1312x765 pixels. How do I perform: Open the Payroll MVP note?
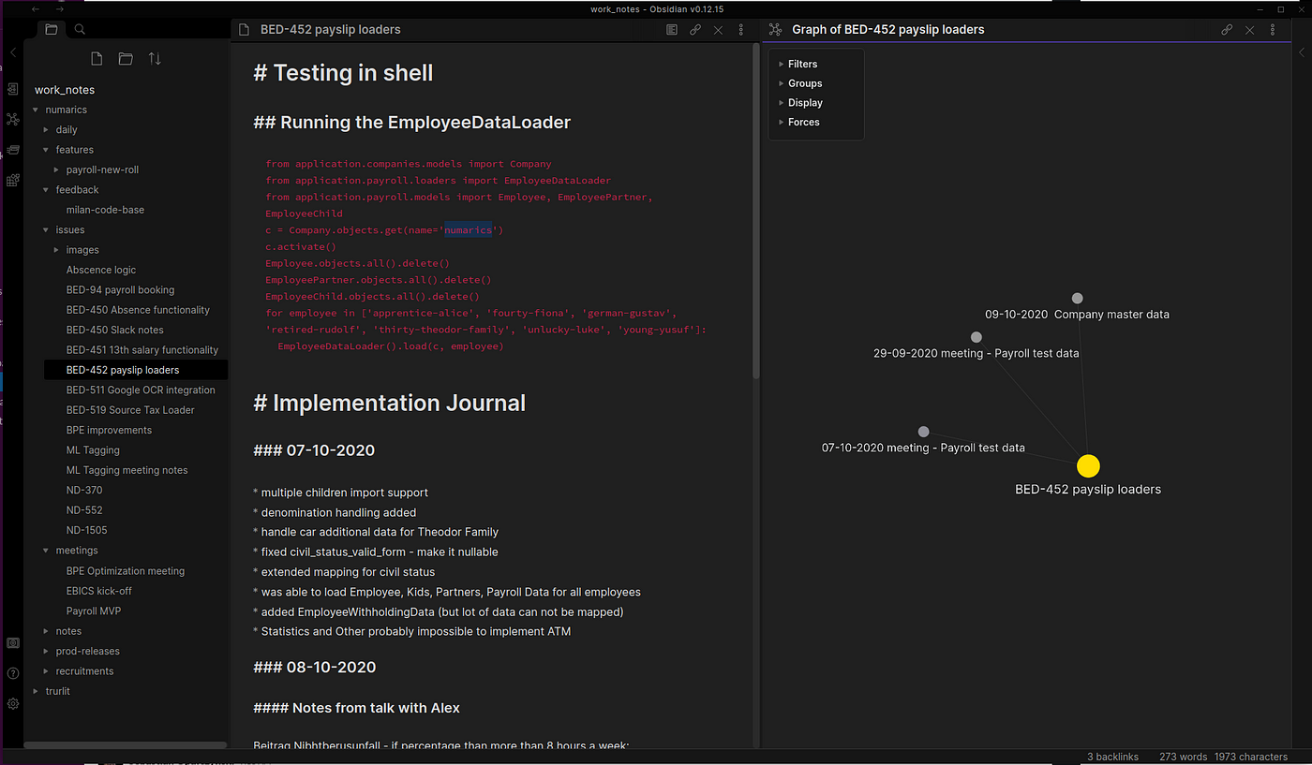click(94, 611)
